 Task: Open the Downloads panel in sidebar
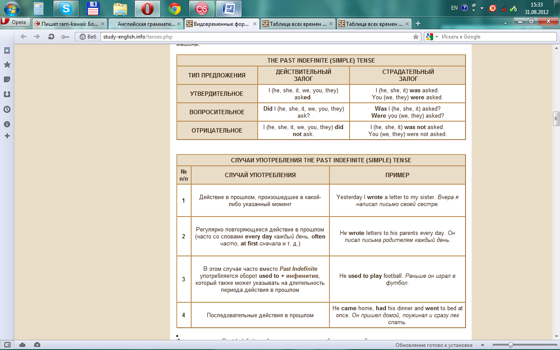(x=7, y=94)
